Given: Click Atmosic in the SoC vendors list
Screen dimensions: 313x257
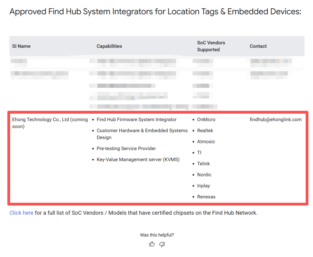Looking at the screenshot, I should 206,141.
